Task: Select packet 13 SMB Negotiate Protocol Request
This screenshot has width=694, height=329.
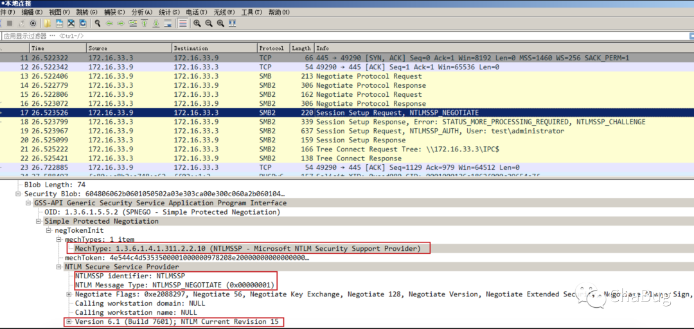Action: (x=347, y=76)
